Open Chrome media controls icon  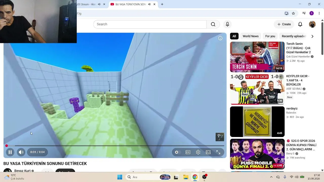(304, 13)
